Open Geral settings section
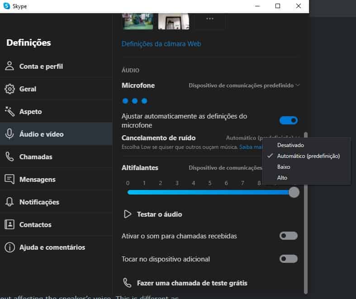 [56, 89]
